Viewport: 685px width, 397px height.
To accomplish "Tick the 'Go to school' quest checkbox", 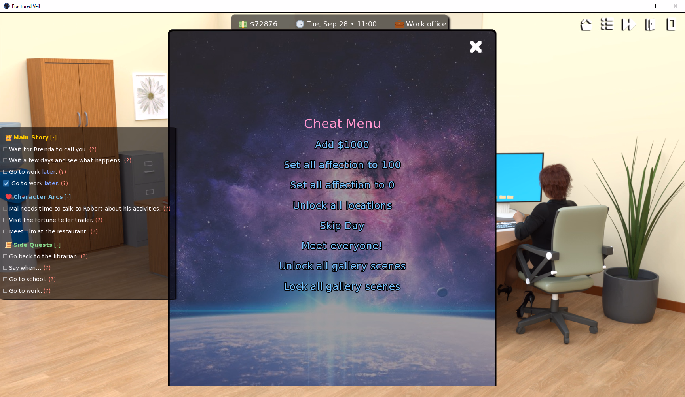I will pos(5,279).
